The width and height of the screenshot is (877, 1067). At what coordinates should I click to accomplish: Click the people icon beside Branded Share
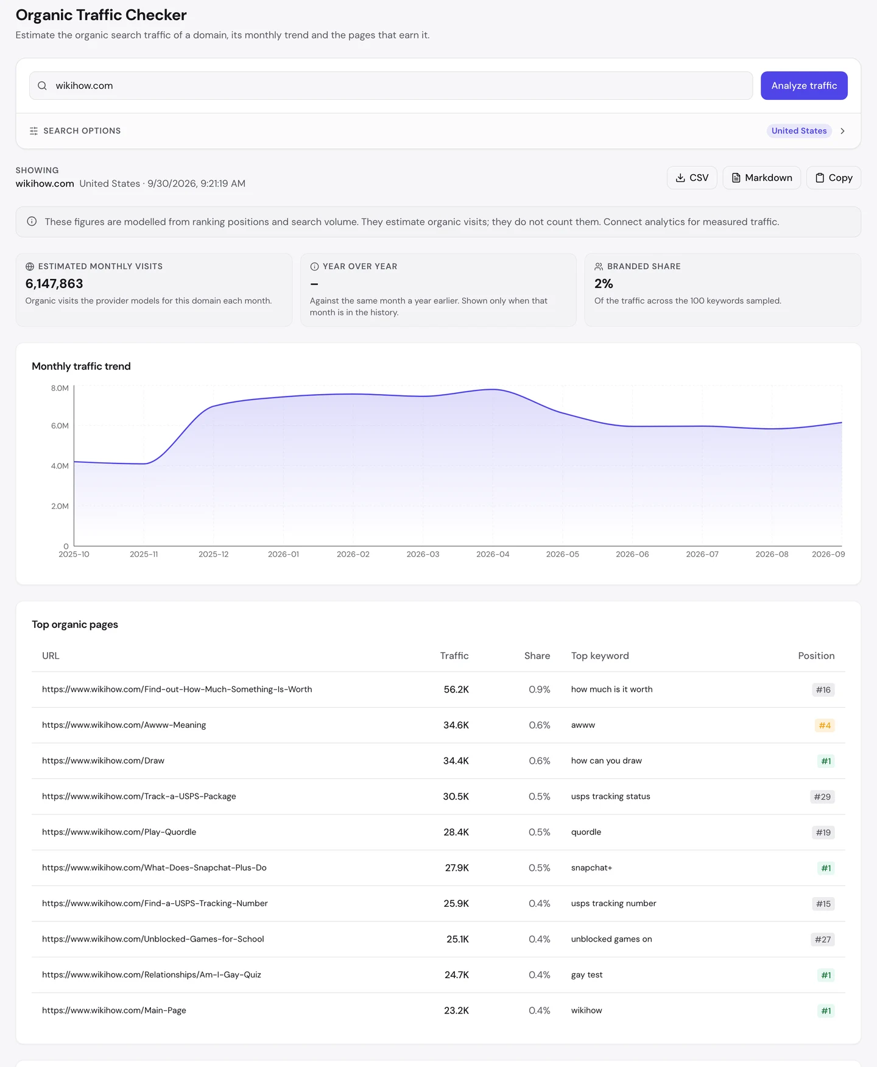599,267
